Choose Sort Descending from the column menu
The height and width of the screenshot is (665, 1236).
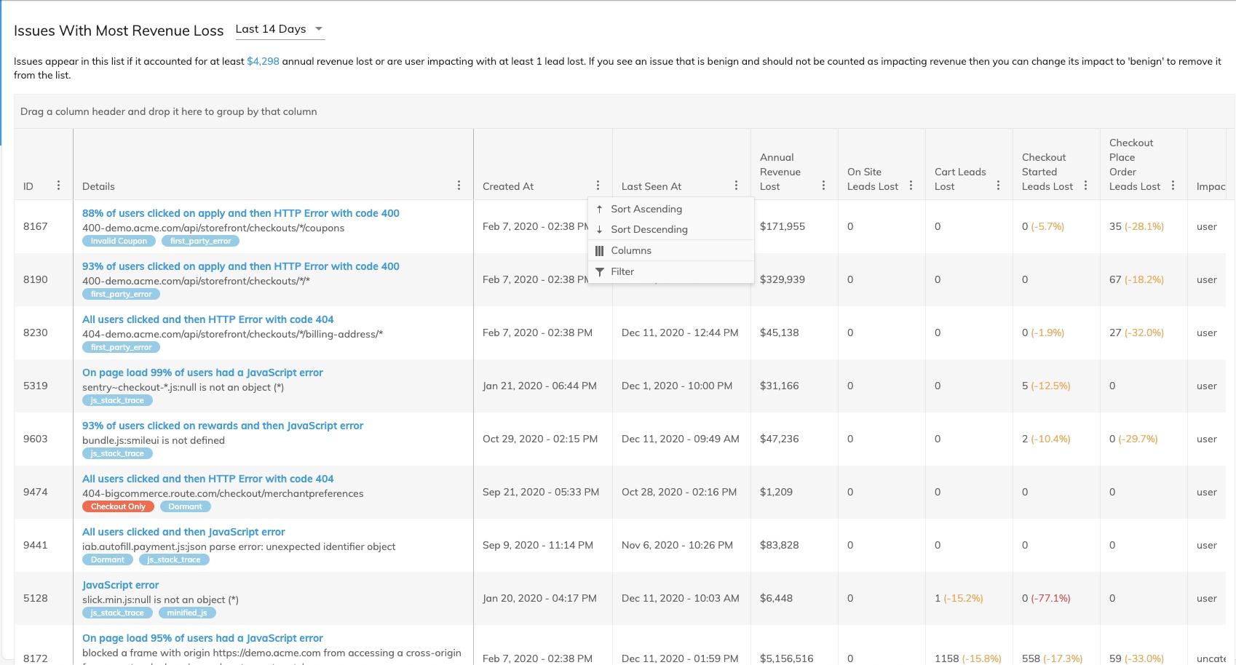tap(670, 229)
